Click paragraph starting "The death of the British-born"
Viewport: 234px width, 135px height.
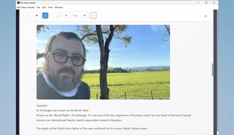coord(92,129)
